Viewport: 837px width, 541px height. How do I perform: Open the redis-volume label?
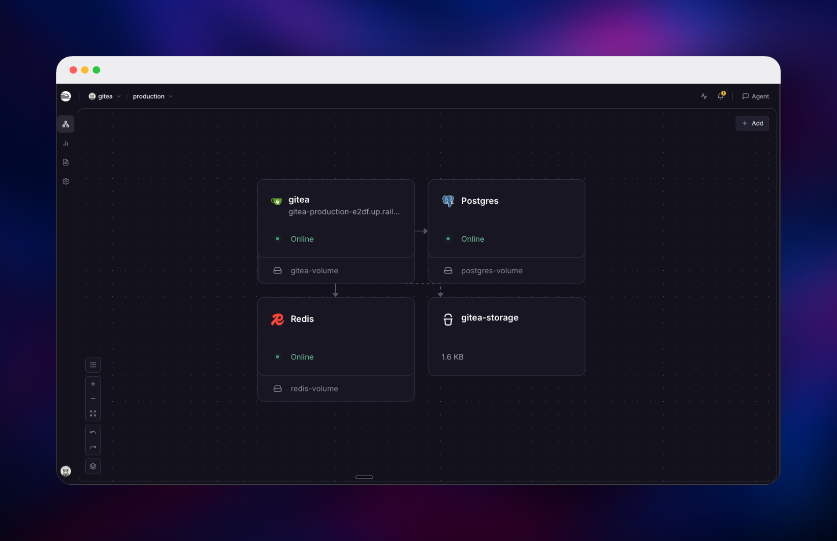click(314, 389)
